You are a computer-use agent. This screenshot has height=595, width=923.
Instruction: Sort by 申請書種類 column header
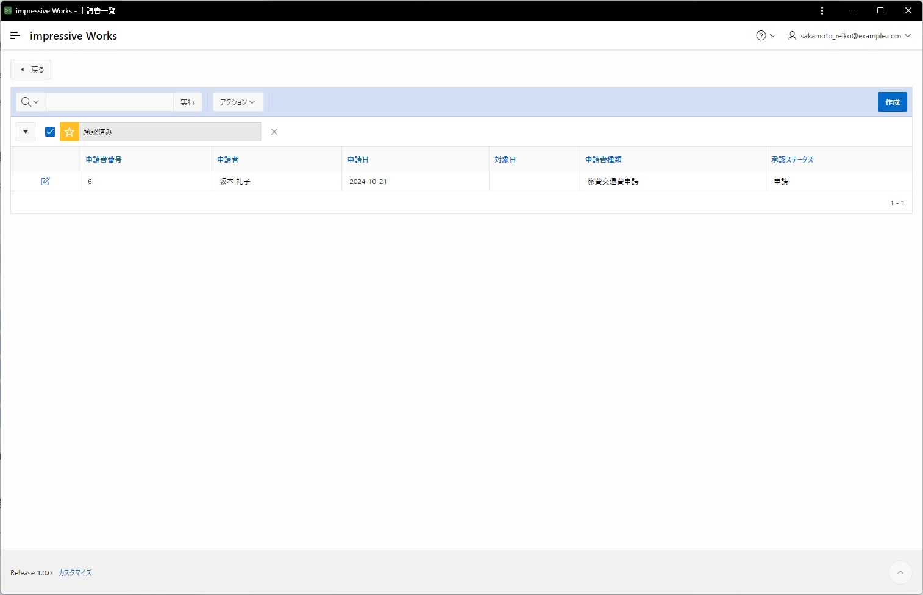[x=604, y=160]
